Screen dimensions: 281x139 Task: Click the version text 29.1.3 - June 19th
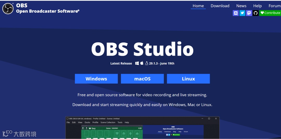tap(162, 63)
